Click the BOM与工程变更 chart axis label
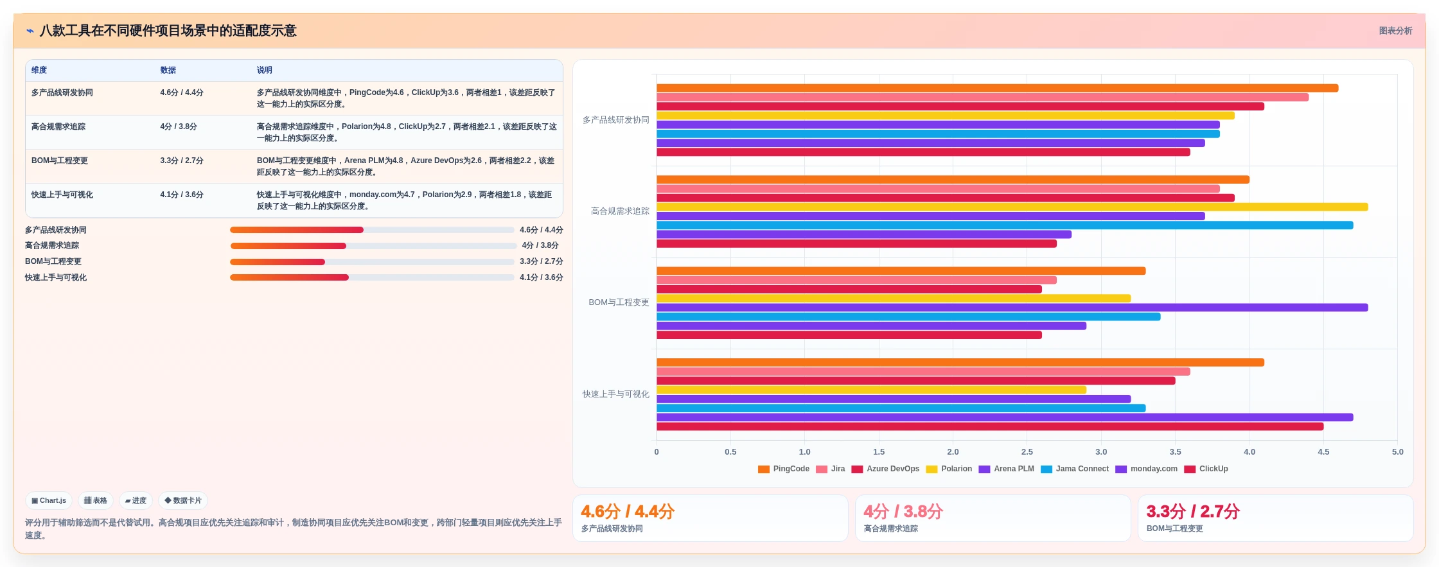This screenshot has height=567, width=1439. tap(619, 302)
